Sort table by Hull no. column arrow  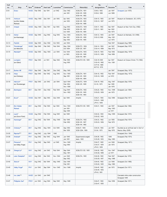(12, 6)
